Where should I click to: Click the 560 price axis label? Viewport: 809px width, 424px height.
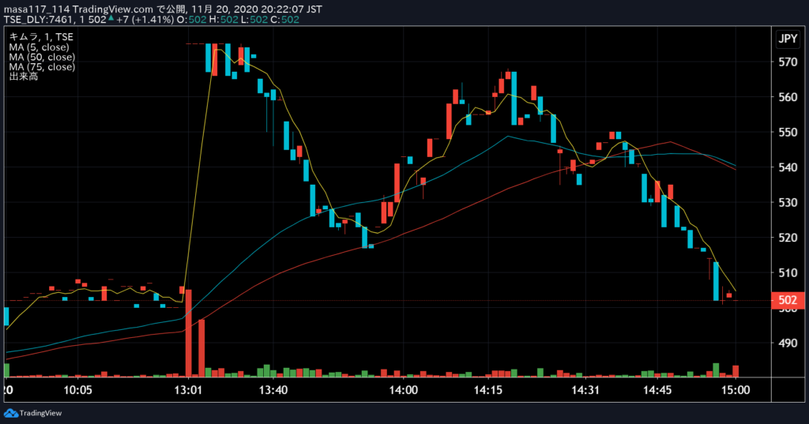(x=788, y=97)
